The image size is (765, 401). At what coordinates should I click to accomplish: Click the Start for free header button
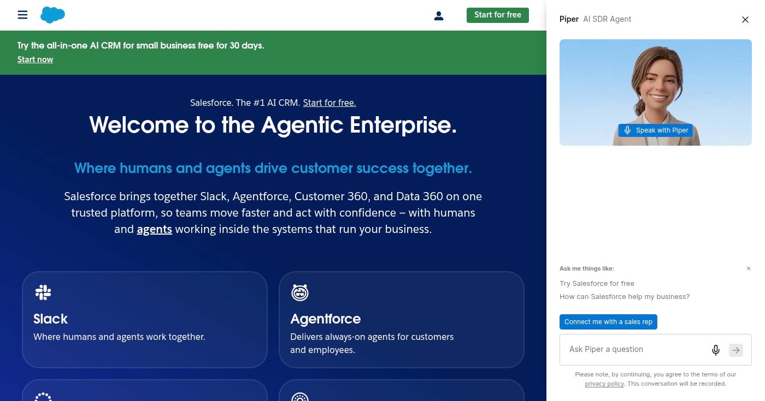(x=497, y=15)
